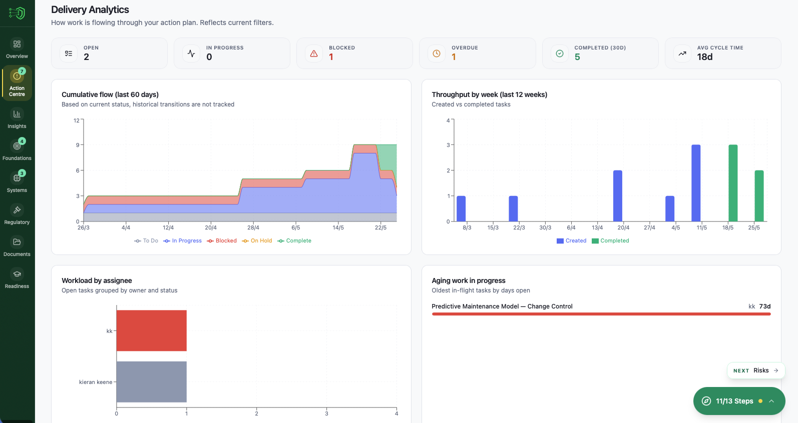
Task: Open the Systems section icon
Action: coord(17,178)
